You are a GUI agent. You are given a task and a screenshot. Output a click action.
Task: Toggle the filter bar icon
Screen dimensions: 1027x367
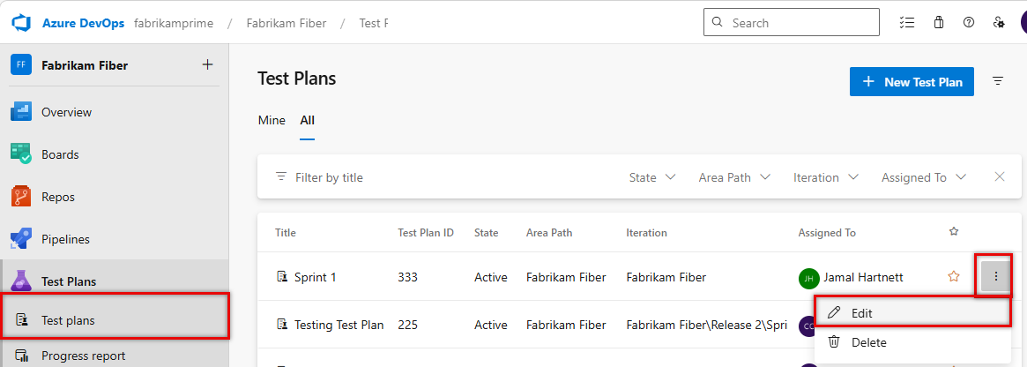(998, 81)
